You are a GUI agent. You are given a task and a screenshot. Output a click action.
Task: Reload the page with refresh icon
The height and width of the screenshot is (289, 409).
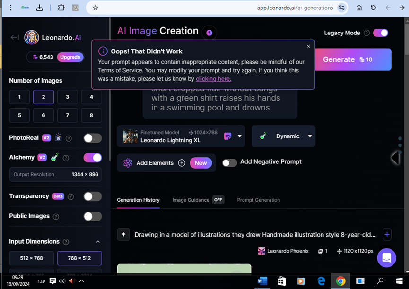(x=373, y=8)
